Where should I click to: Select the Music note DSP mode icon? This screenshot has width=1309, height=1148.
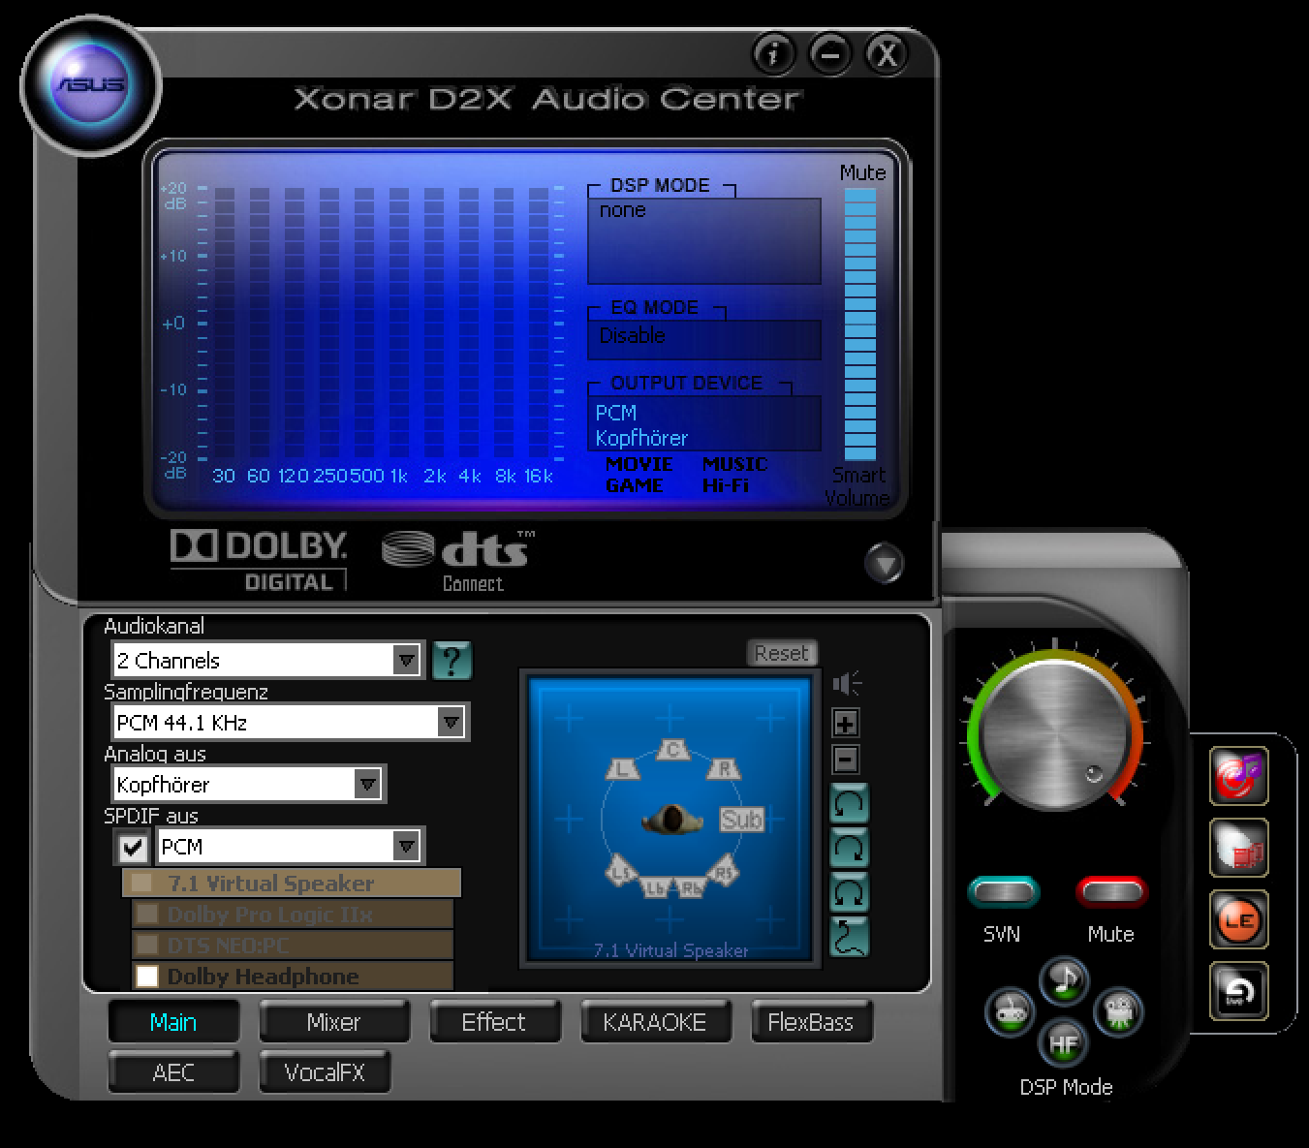click(x=1065, y=981)
